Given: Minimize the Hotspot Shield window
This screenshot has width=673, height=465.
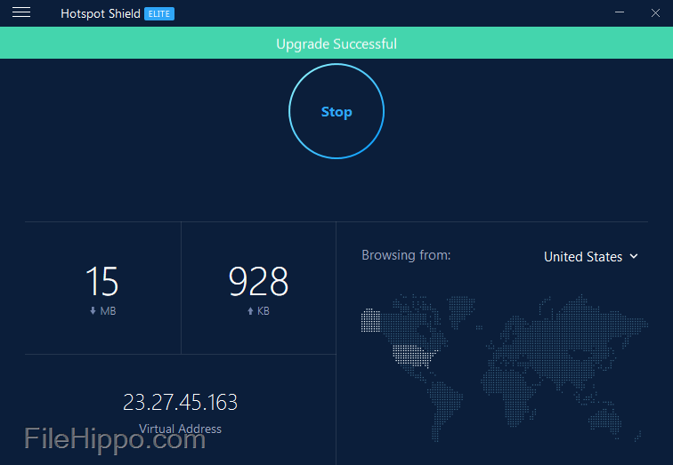Looking at the screenshot, I should tap(620, 12).
